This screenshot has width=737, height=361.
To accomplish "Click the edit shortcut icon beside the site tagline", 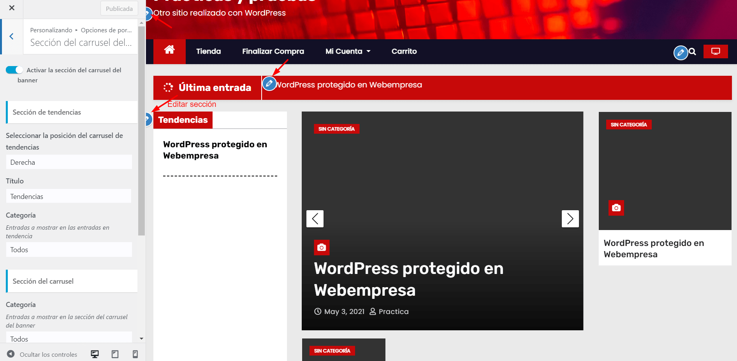I will (x=148, y=14).
